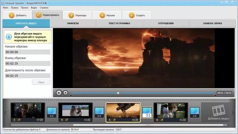Image resolution: width=238 pixels, height=134 pixels.
Task: Click the left black trim marker
Action: click(x=71, y=95)
